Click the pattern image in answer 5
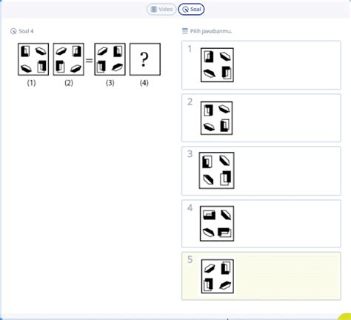351x320 pixels. [x=218, y=276]
